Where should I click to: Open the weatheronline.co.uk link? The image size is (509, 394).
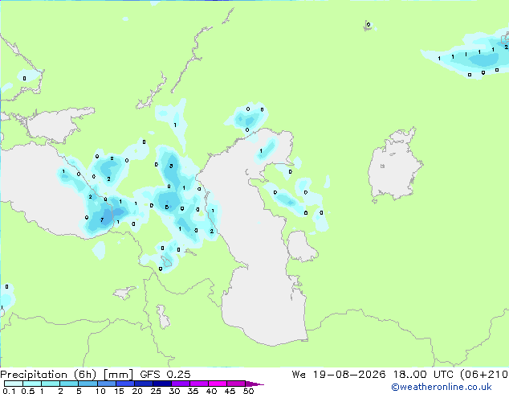tap(442, 387)
